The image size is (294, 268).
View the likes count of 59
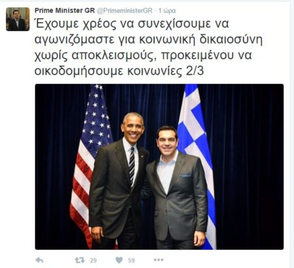pos(131,260)
